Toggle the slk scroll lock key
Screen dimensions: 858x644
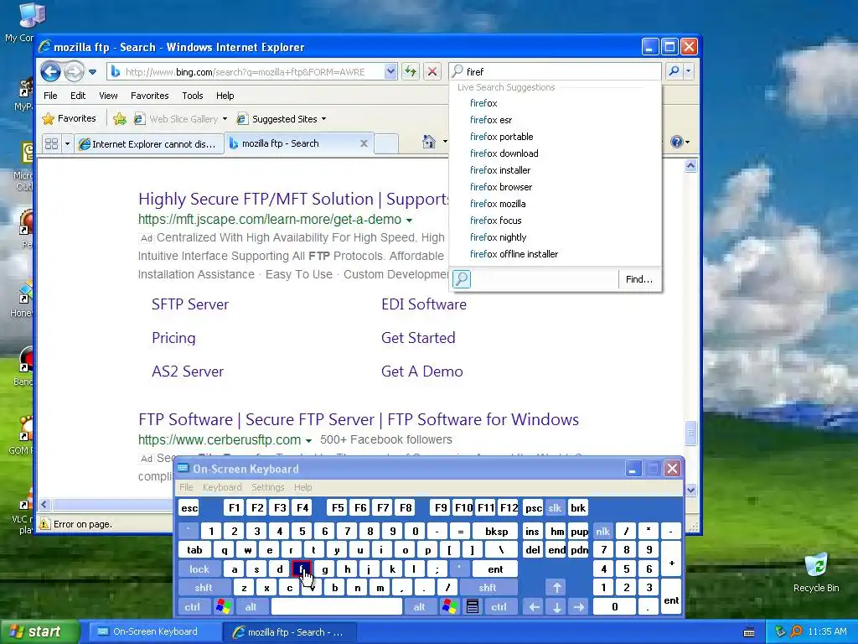point(555,508)
